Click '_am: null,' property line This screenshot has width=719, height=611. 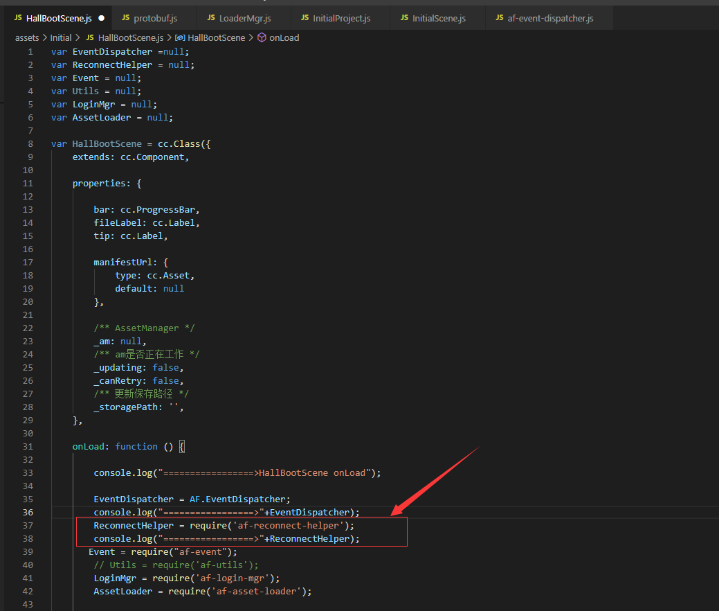pos(120,341)
